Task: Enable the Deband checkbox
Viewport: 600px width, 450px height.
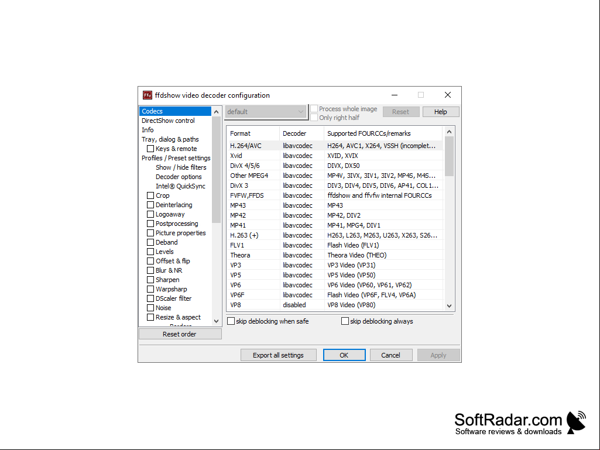Action: point(150,242)
